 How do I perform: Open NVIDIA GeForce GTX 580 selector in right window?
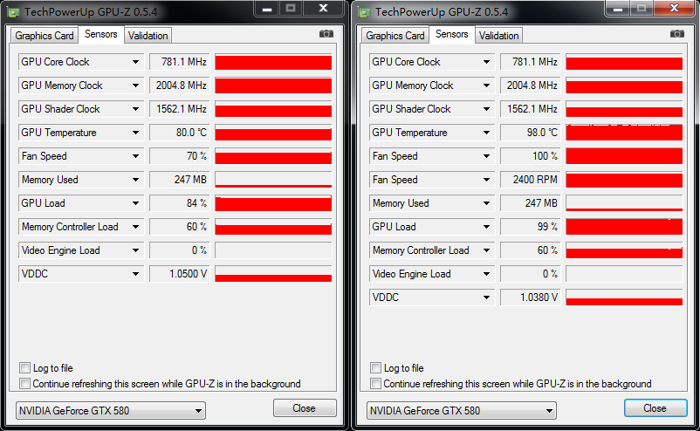[462, 410]
